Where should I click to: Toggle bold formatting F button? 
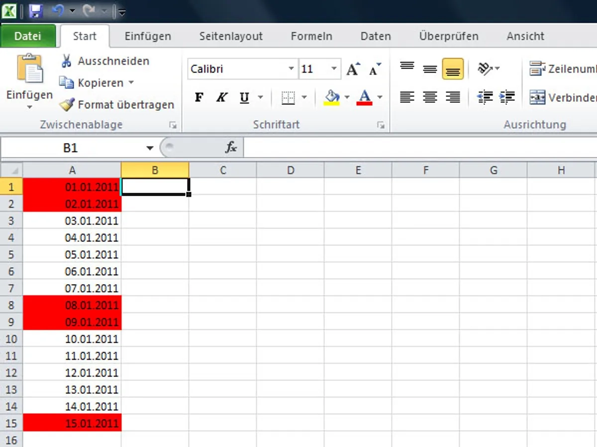[199, 97]
